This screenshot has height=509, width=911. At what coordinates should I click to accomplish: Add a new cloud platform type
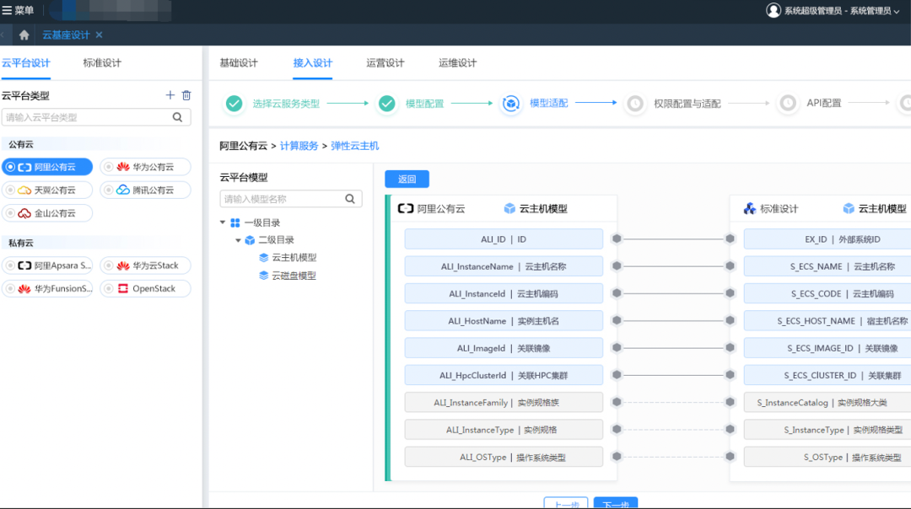tap(170, 95)
